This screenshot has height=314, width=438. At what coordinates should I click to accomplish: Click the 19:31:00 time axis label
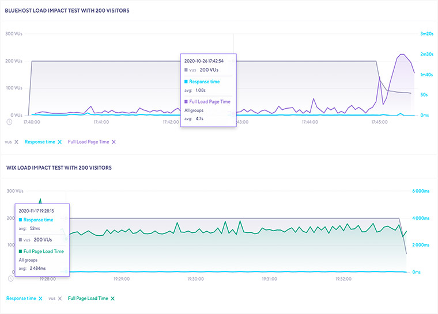(269, 278)
